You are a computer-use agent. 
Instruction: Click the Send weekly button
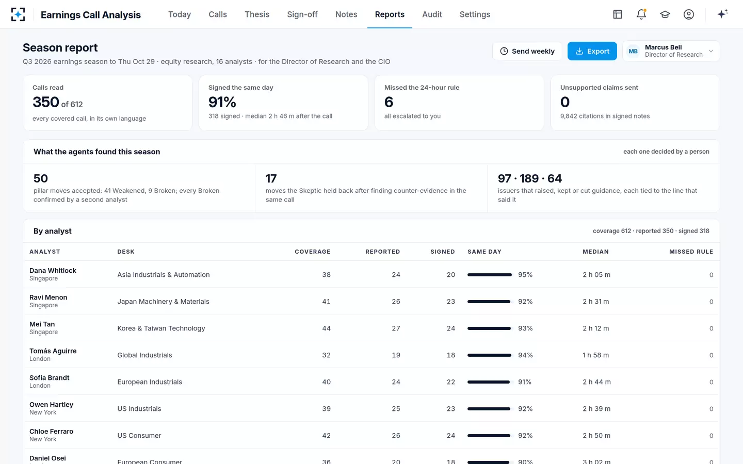coord(527,51)
